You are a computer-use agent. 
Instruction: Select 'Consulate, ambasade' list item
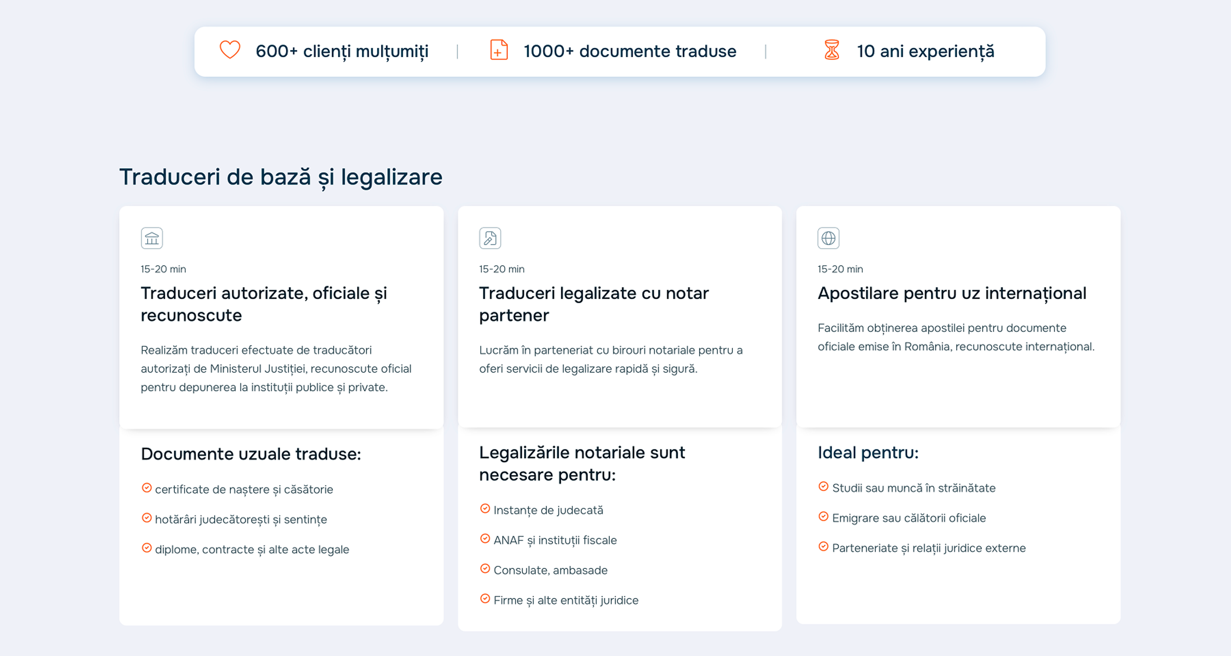[550, 570]
